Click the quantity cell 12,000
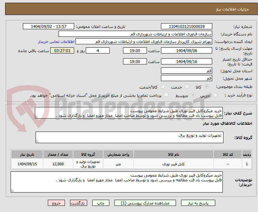 point(58,164)
